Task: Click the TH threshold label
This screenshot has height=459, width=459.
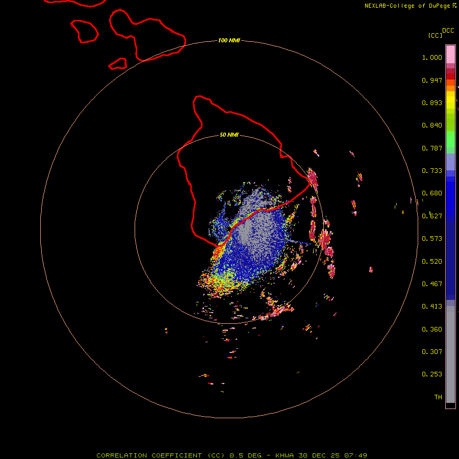Action: pos(438,397)
